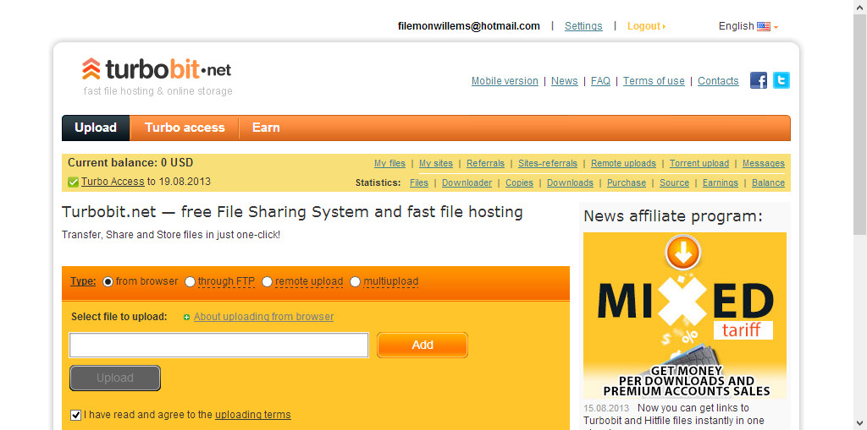The width and height of the screenshot is (867, 430).
Task: Open the Twitter page icon
Action: point(781,80)
